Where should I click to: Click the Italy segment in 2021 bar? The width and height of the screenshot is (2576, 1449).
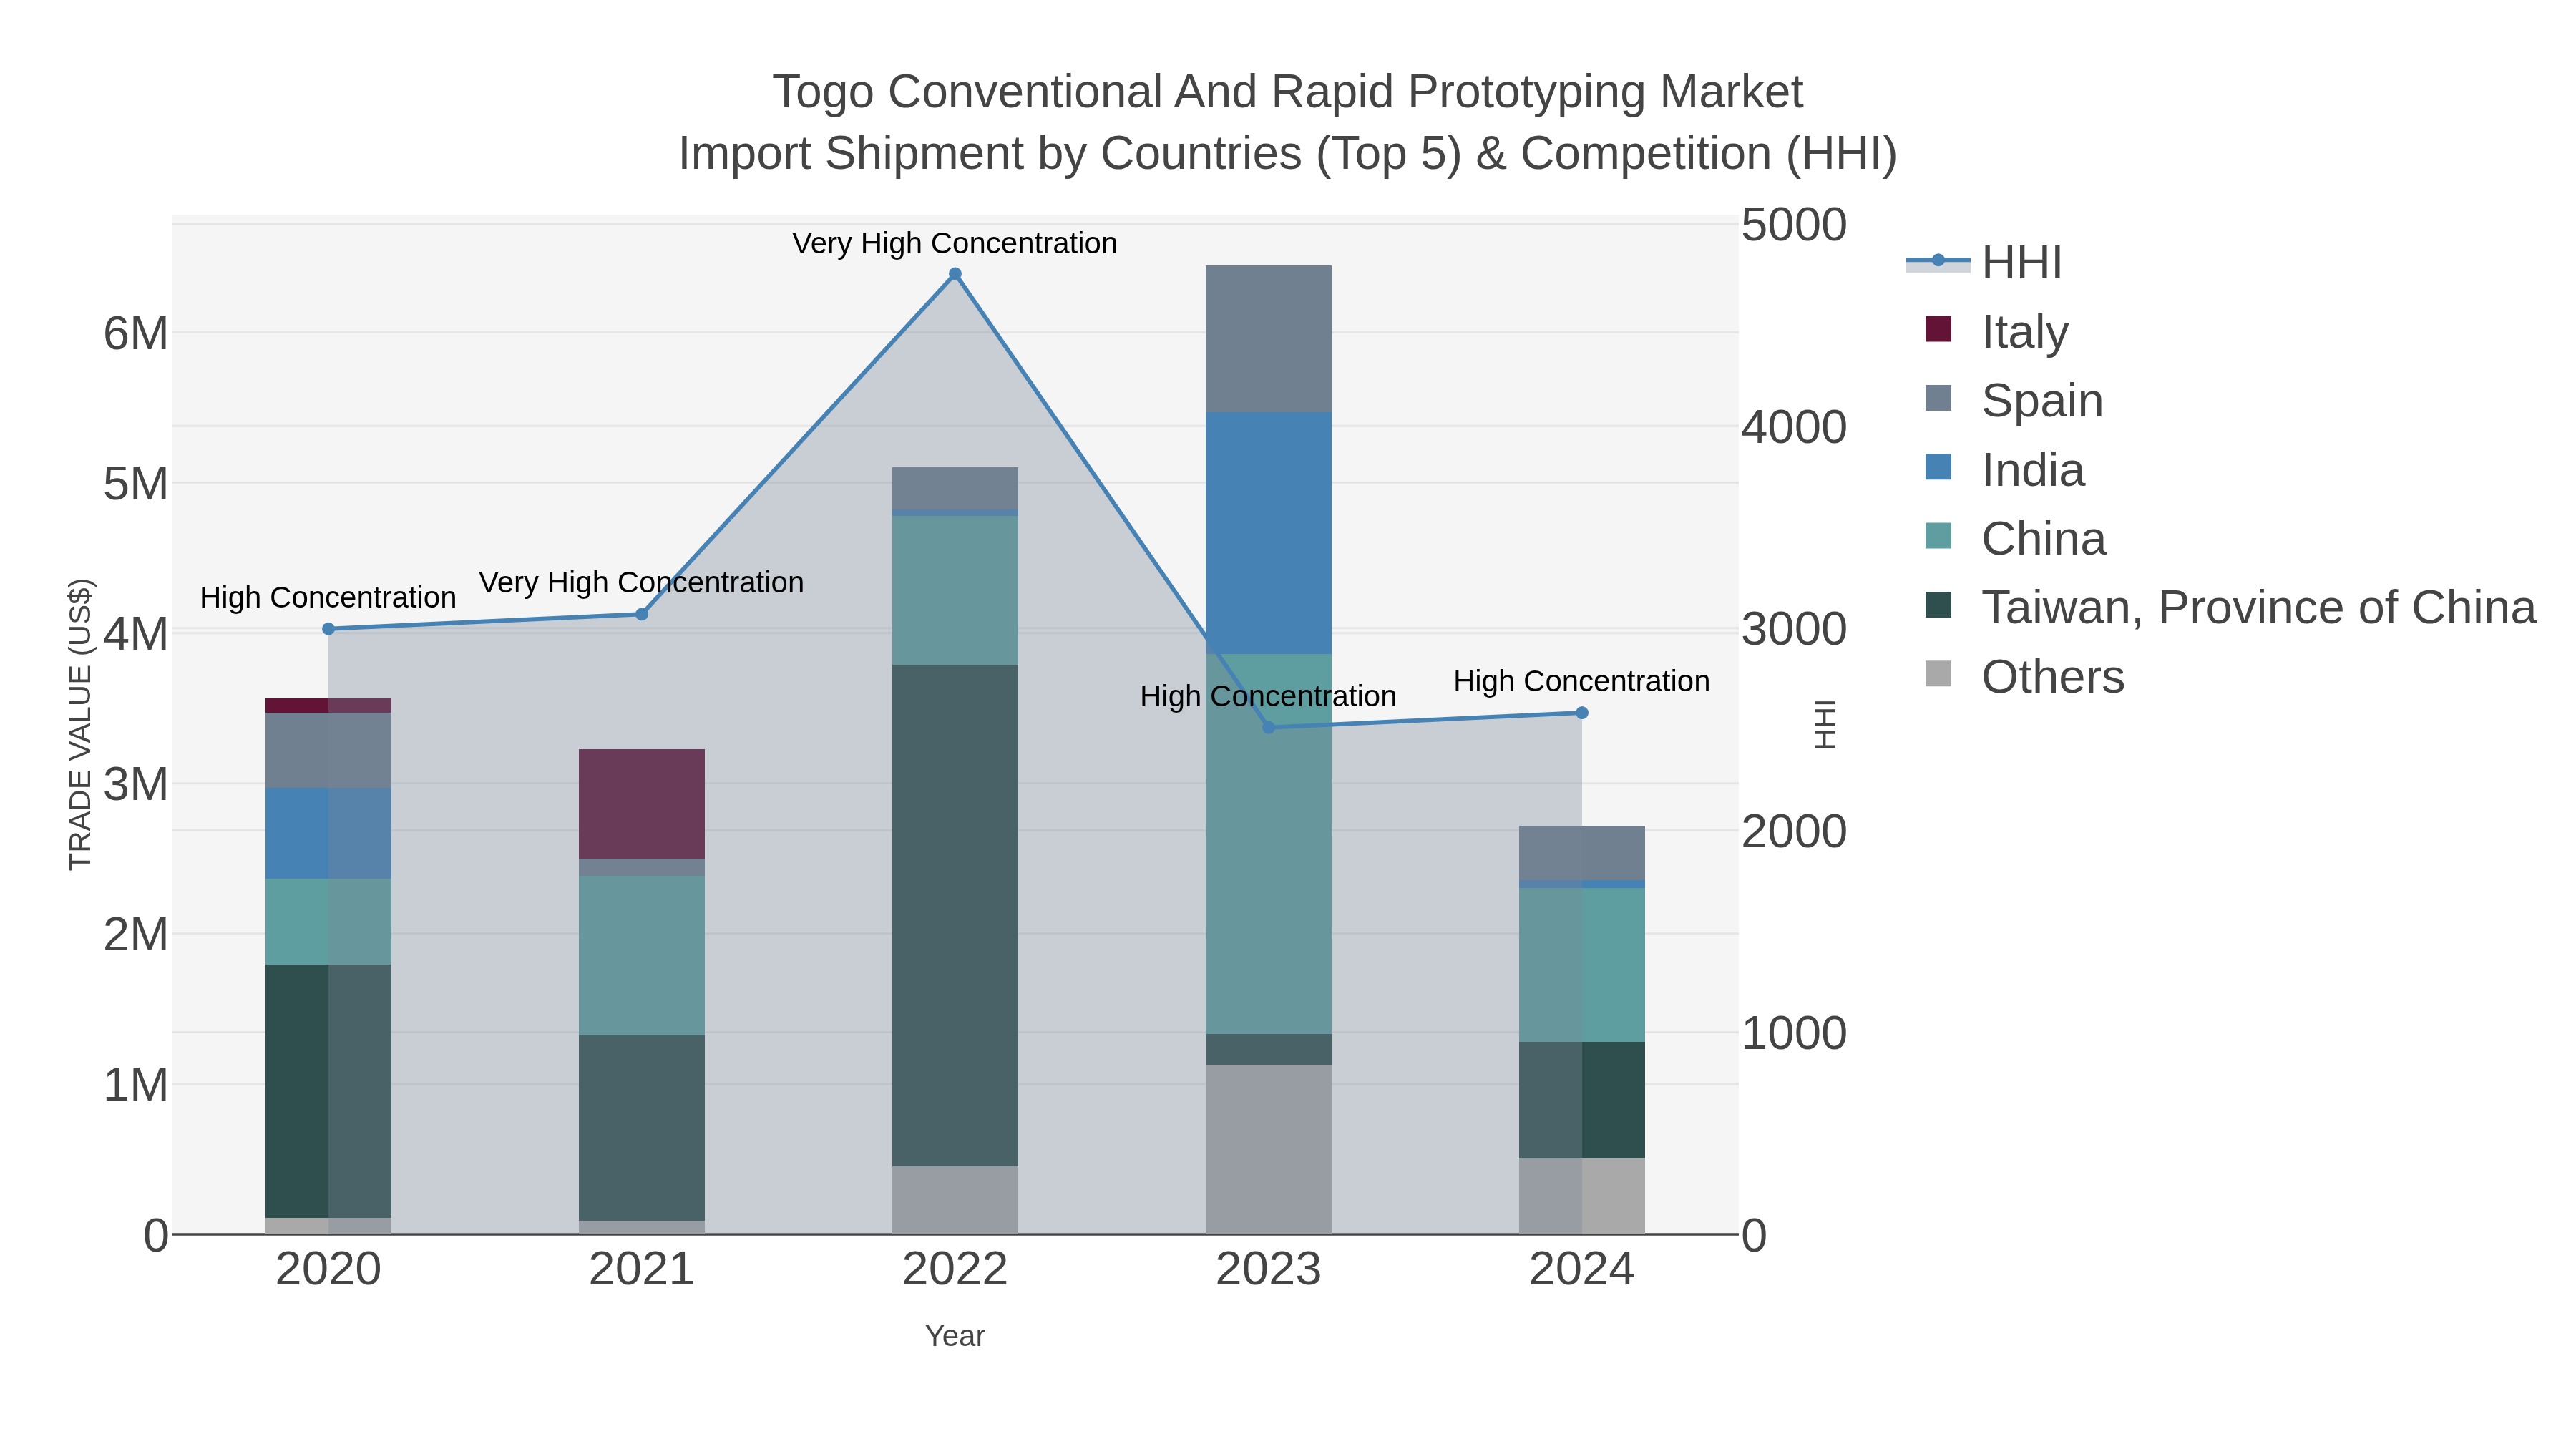point(642,804)
